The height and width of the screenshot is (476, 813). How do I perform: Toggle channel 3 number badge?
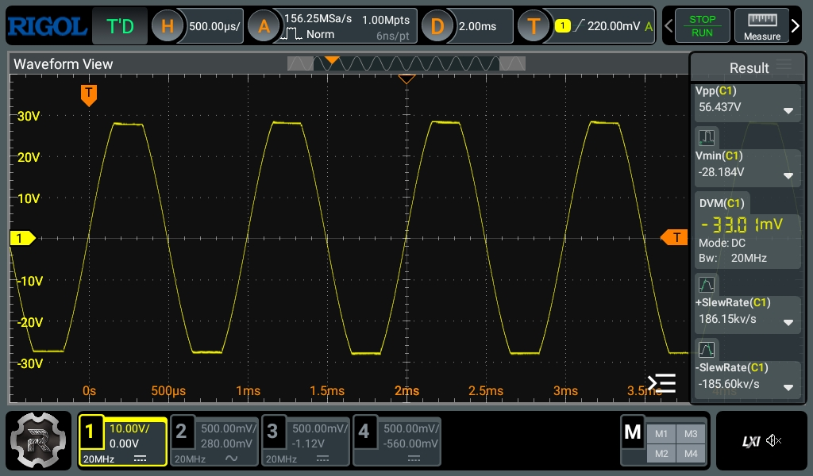(x=272, y=431)
